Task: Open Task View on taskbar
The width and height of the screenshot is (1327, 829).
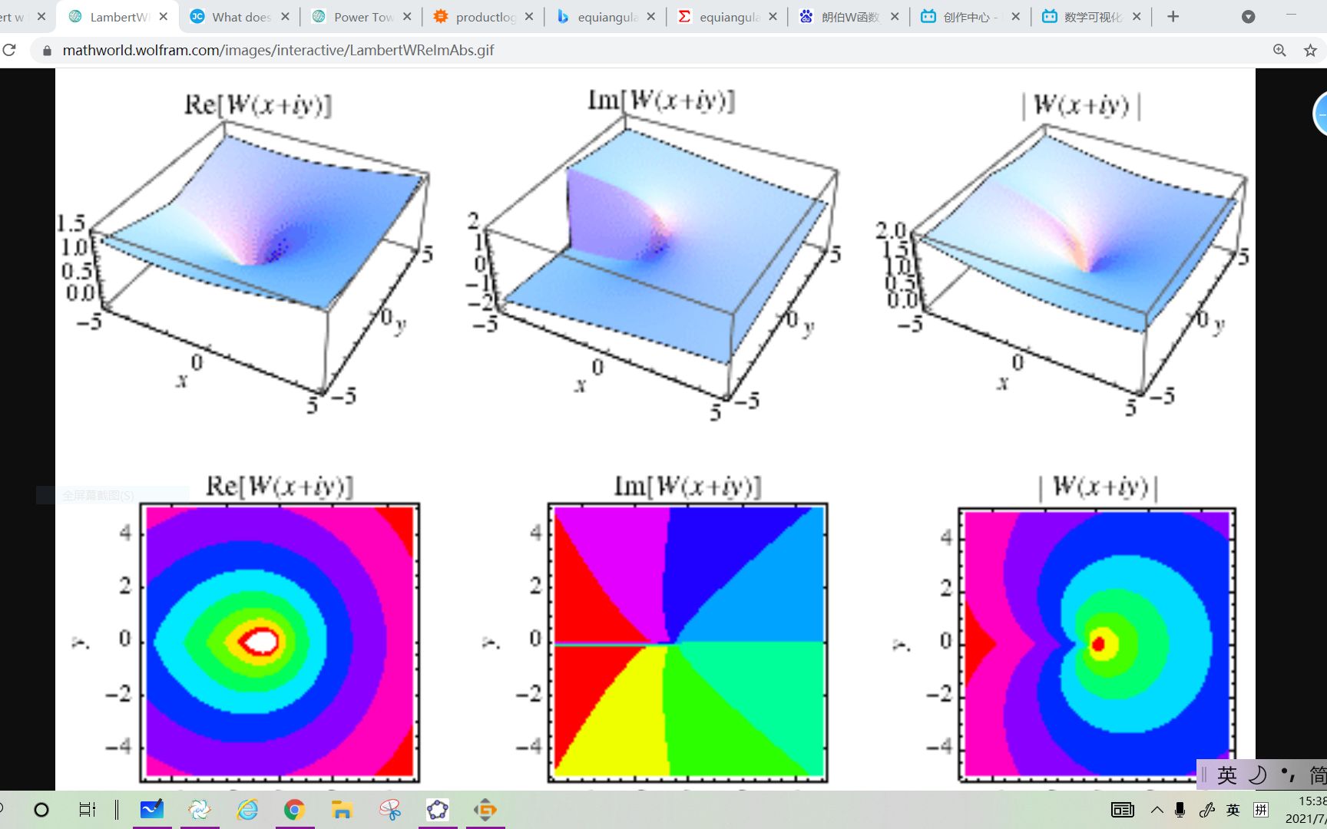Action: tap(87, 810)
